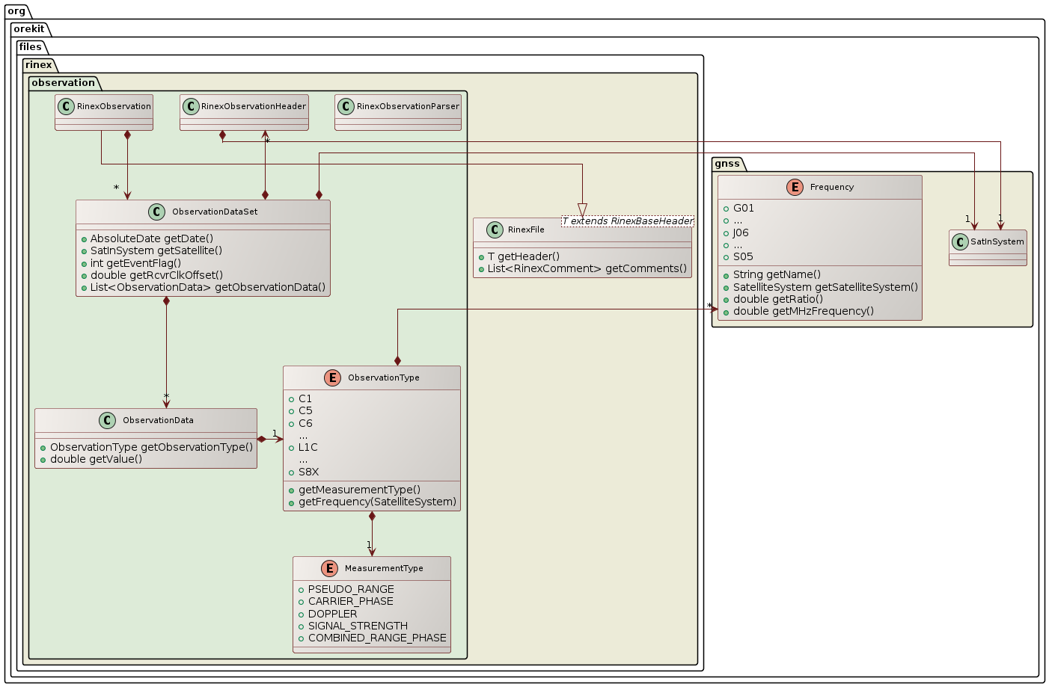This screenshot has height=687, width=1049.
Task: Click the COMBINED_RANGE_PHASE enum value
Action: 376,638
